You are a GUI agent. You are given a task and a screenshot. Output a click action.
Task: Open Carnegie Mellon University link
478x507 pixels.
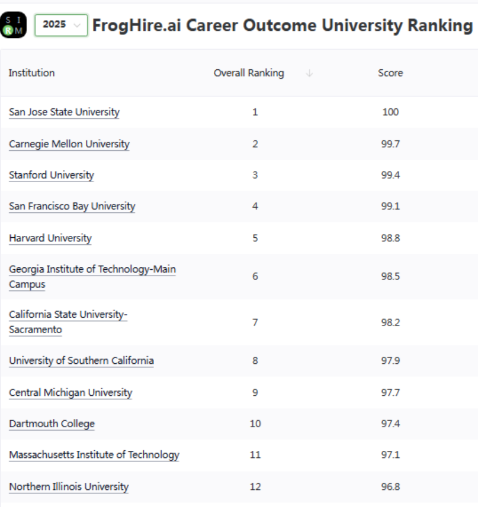coord(69,144)
